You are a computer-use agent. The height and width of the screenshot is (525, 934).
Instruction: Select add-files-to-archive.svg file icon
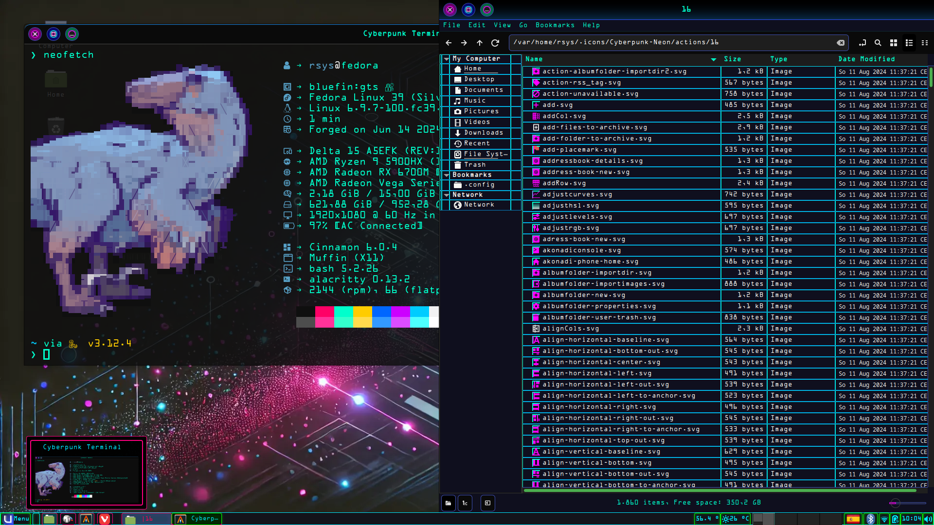pos(536,127)
